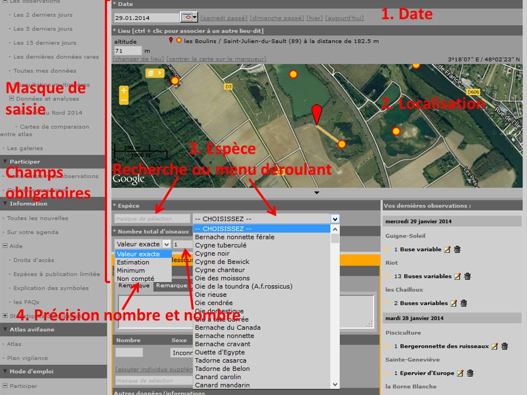The image size is (527, 395).
Task: Zoom in the map with plus button
Action: [124, 91]
